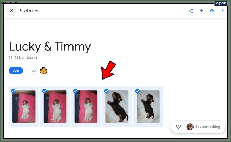Open the album owner's avatar
231x142 pixels.
point(44,71)
